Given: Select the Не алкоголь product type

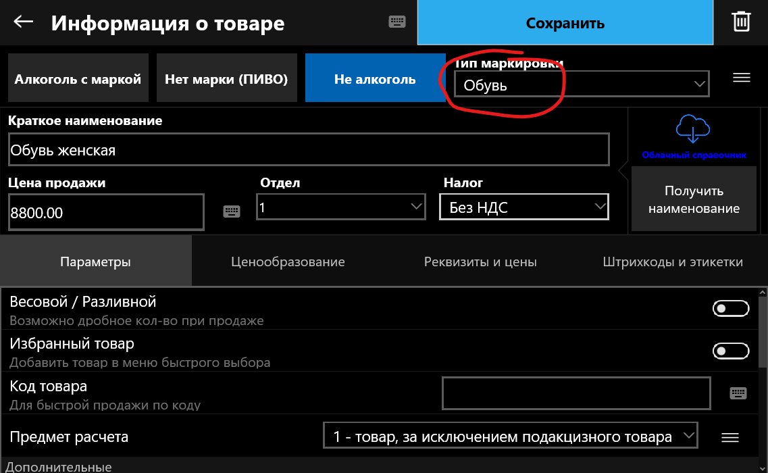Looking at the screenshot, I should click(x=375, y=79).
